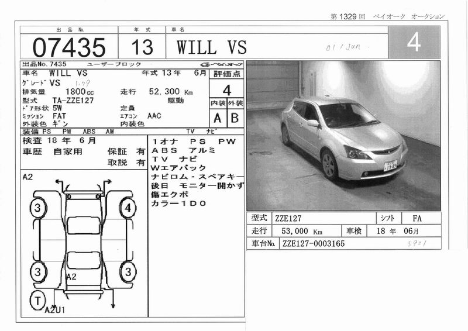Viewport: 468px width, 331px height.
Task: Click the large lot number 07435
Action: [x=69, y=47]
